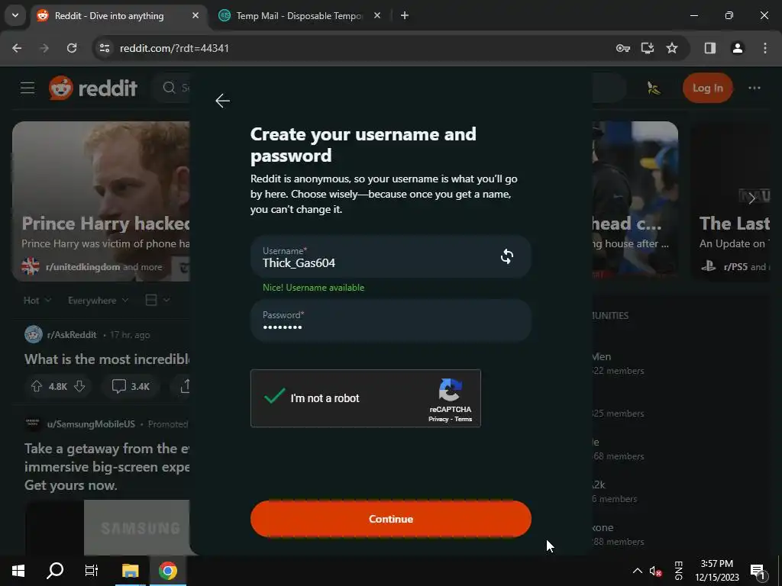Click the address bar URL
Image resolution: width=782 pixels, height=586 pixels.
(174, 48)
